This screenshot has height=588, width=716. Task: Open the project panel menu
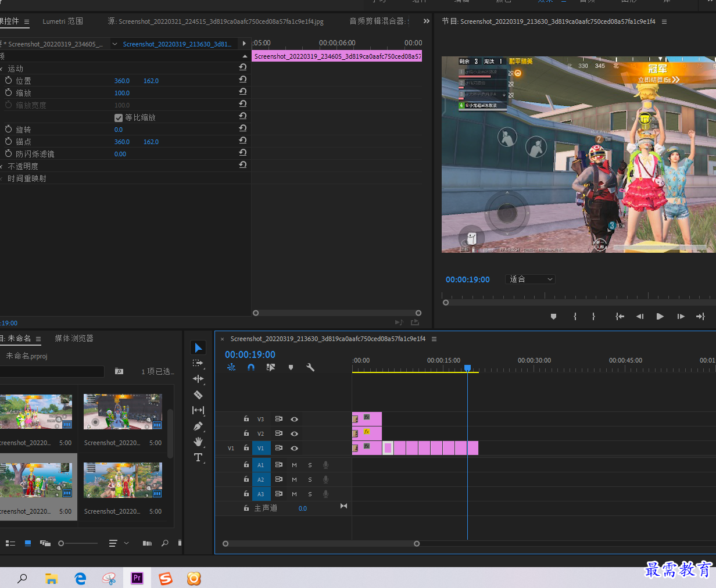point(38,339)
